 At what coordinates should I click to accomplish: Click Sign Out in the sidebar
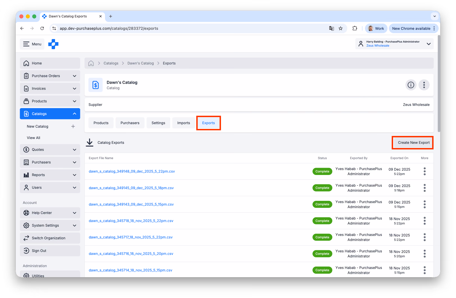[50, 251]
